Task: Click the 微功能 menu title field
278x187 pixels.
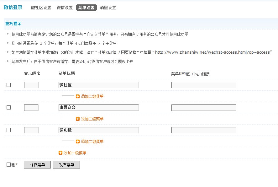Action: pos(98,130)
